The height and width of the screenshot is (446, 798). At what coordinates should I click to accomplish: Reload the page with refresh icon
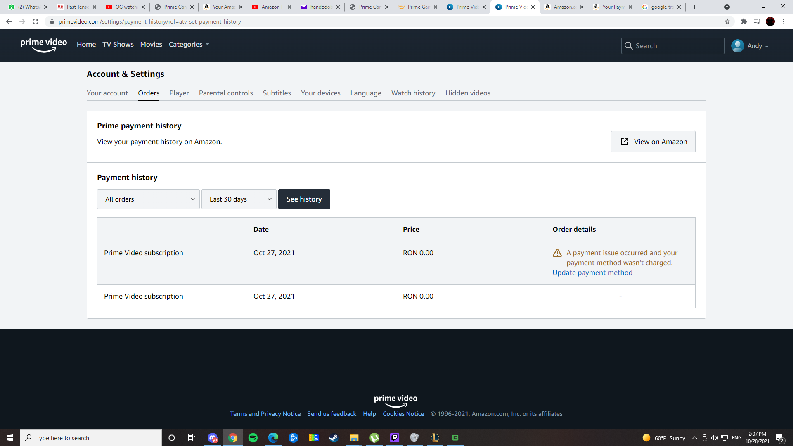click(36, 21)
